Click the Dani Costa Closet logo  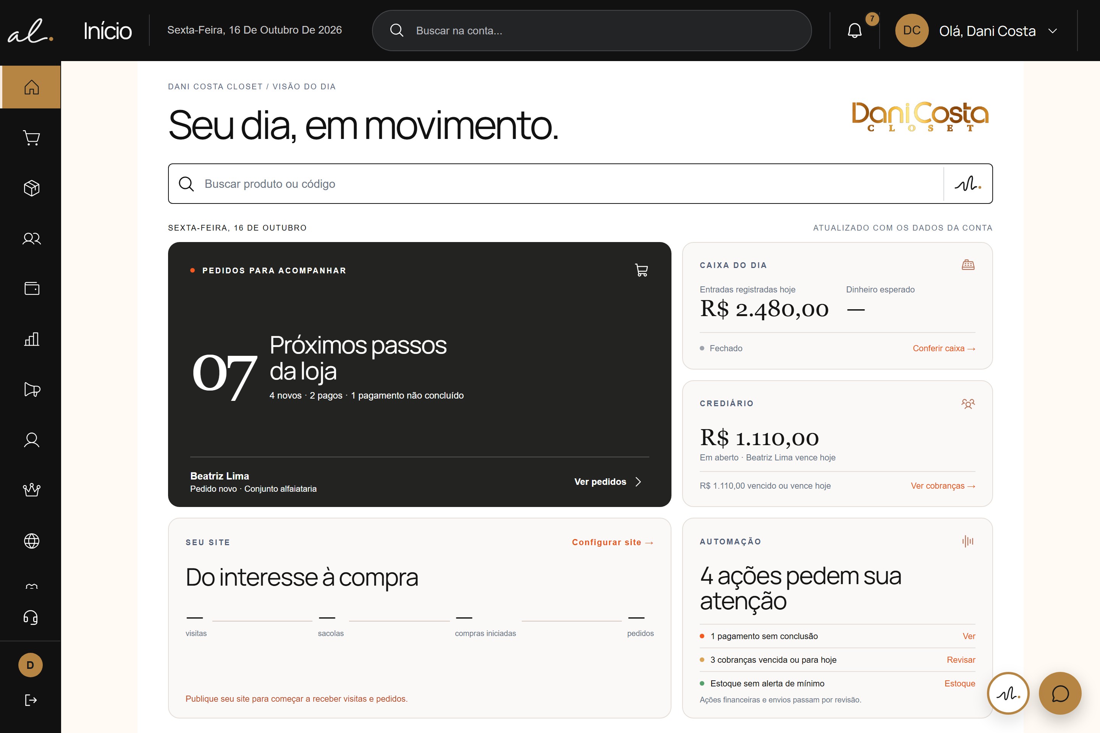pyautogui.click(x=920, y=117)
